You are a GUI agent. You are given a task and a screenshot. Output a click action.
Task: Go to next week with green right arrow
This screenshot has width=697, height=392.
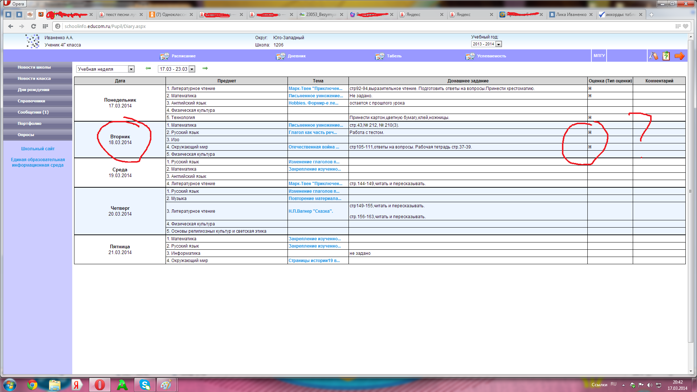[205, 68]
